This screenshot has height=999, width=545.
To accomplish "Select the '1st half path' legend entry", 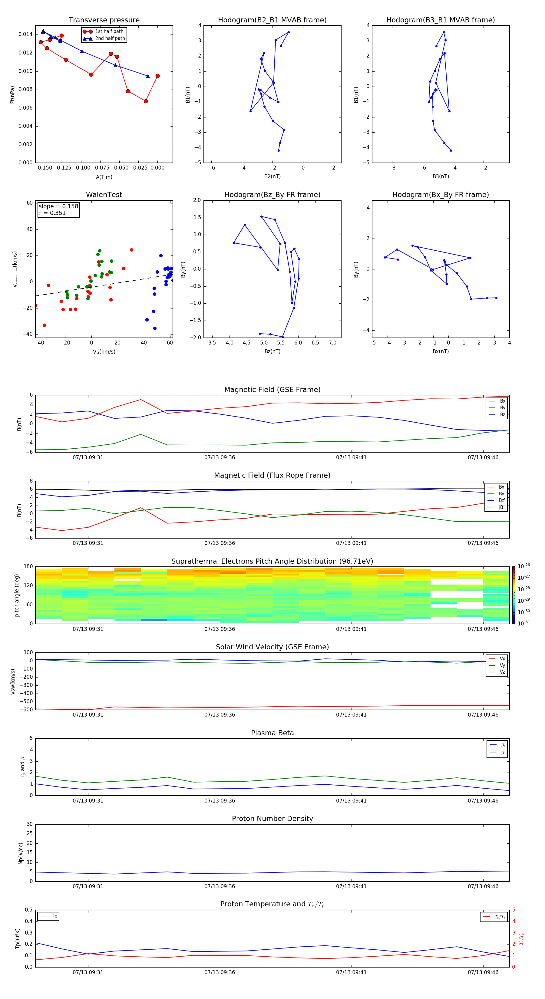I will pyautogui.click(x=104, y=31).
